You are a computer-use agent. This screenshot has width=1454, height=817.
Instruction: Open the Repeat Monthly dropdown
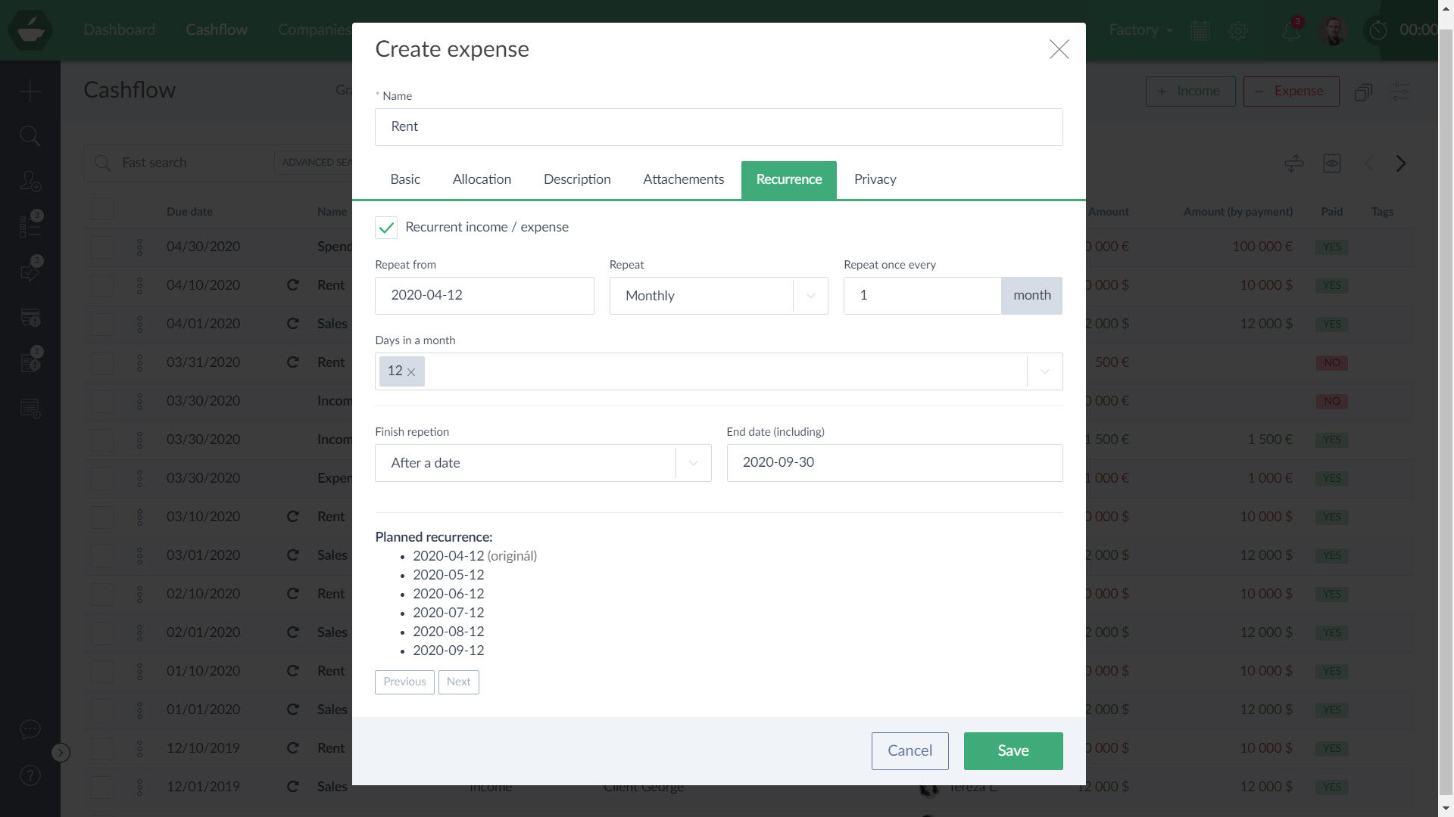tap(718, 296)
